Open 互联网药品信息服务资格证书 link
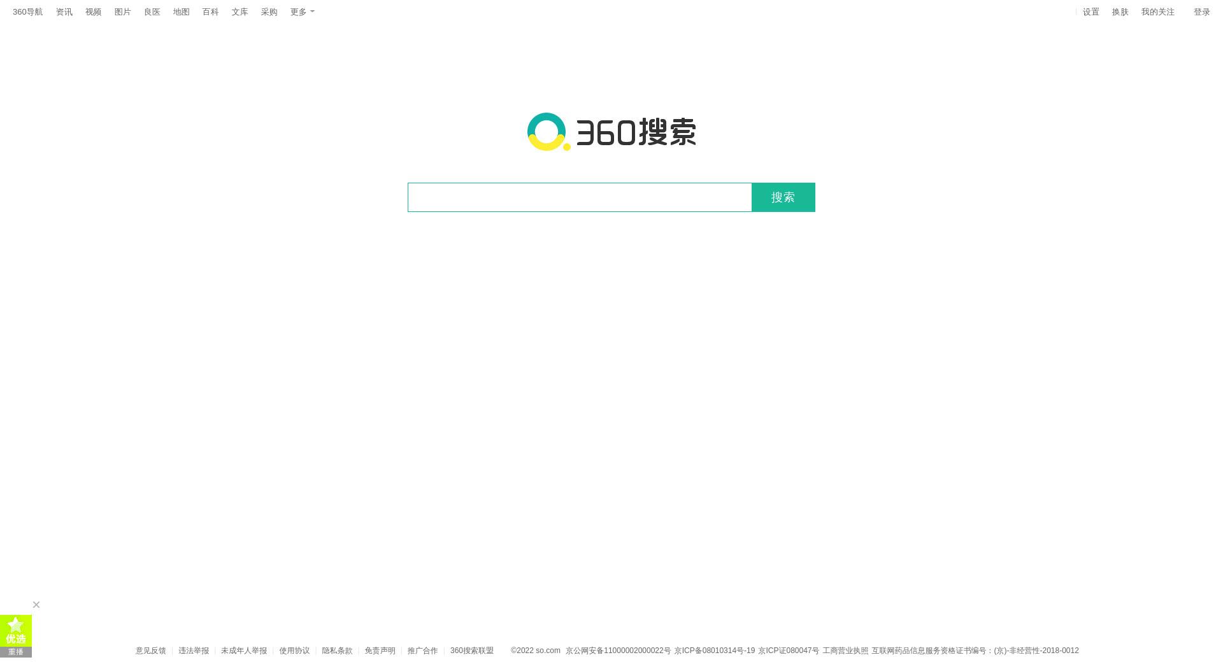The height and width of the screenshot is (662, 1223). 975,651
